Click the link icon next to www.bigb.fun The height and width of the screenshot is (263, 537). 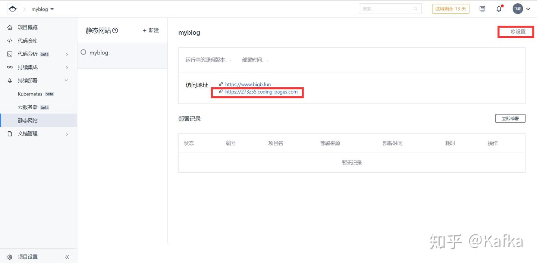point(220,84)
